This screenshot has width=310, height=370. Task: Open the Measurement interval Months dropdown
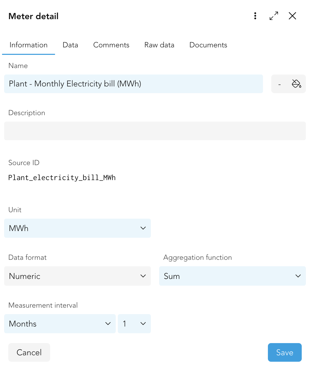click(x=60, y=324)
